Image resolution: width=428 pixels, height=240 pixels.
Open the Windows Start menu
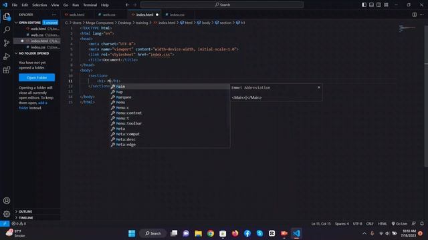132,233
